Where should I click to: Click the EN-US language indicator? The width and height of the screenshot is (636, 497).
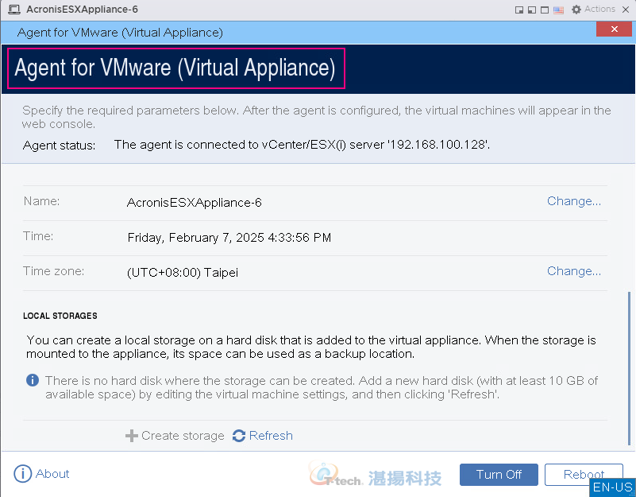click(x=612, y=487)
